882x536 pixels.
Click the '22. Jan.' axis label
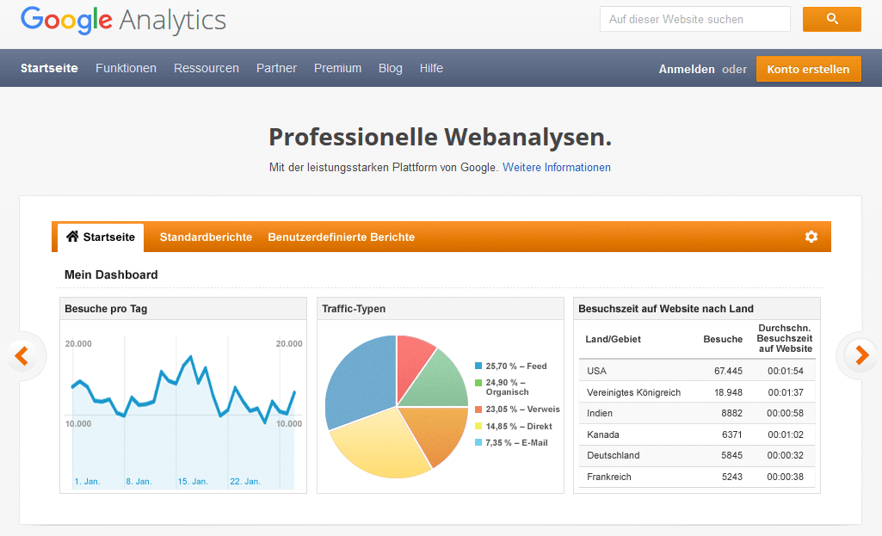[245, 482]
